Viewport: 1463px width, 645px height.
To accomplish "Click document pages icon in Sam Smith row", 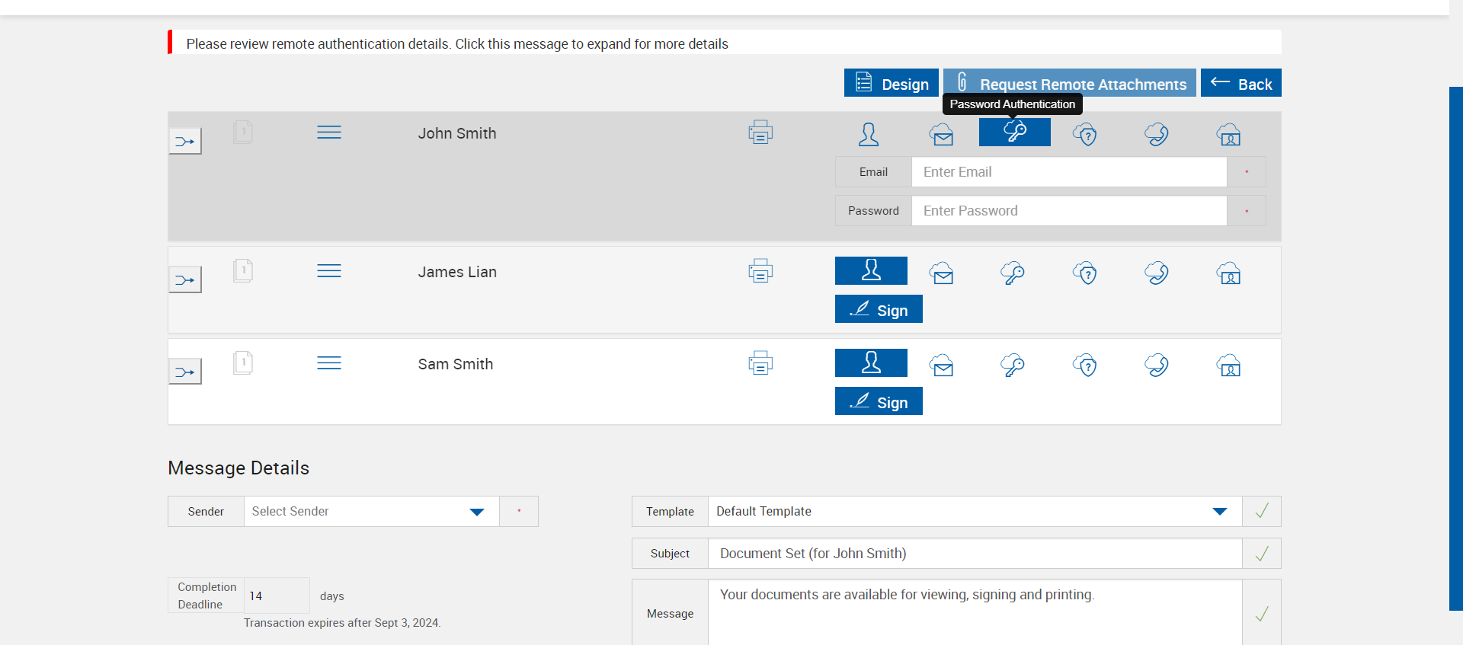I will (243, 362).
